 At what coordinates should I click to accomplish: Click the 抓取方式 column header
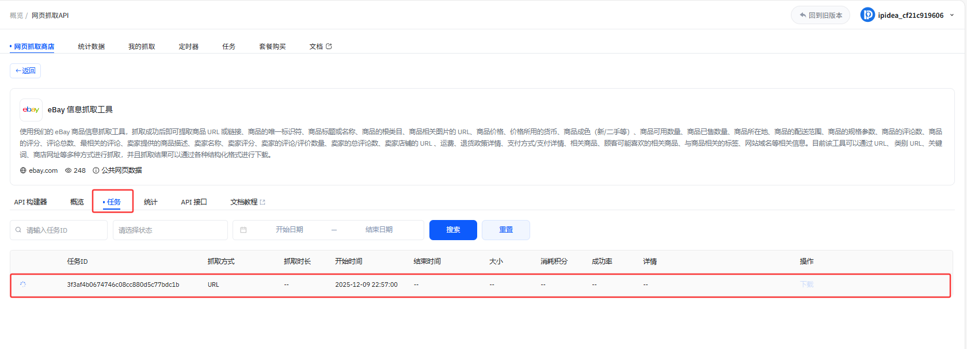(221, 261)
